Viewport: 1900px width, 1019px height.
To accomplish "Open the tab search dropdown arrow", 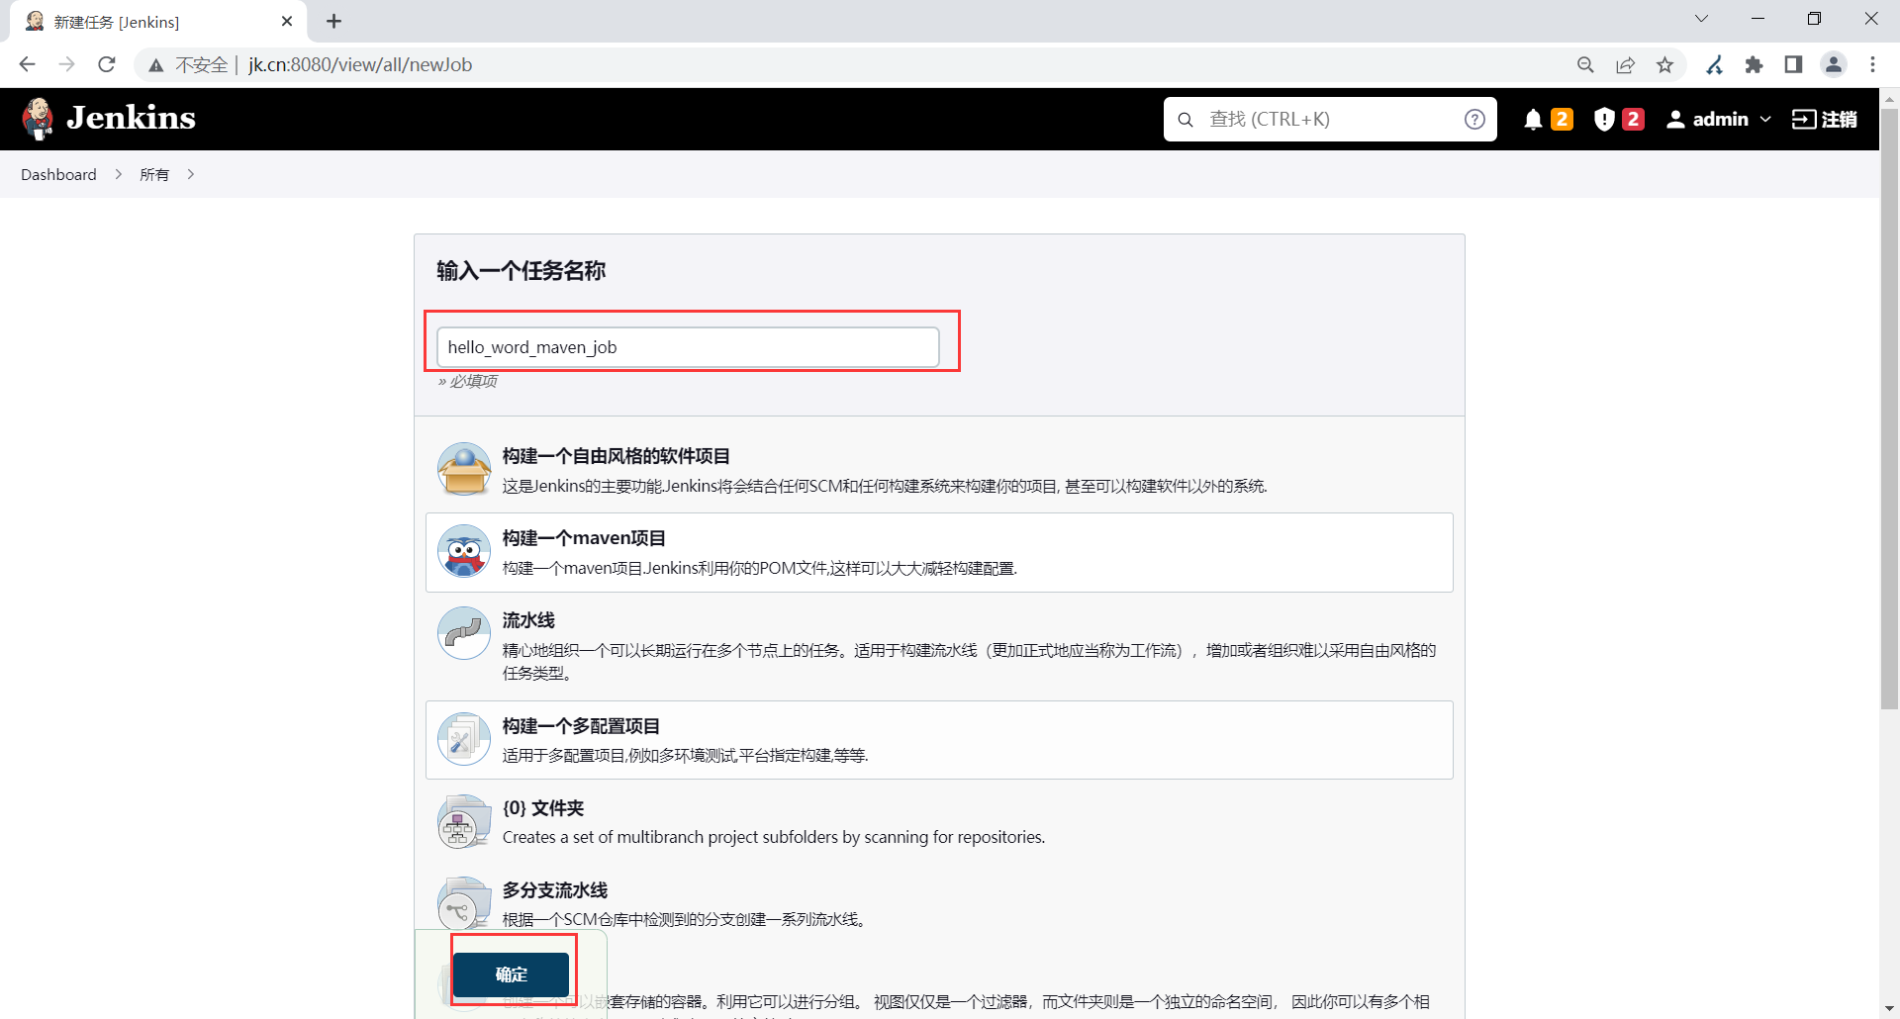I will [1702, 19].
